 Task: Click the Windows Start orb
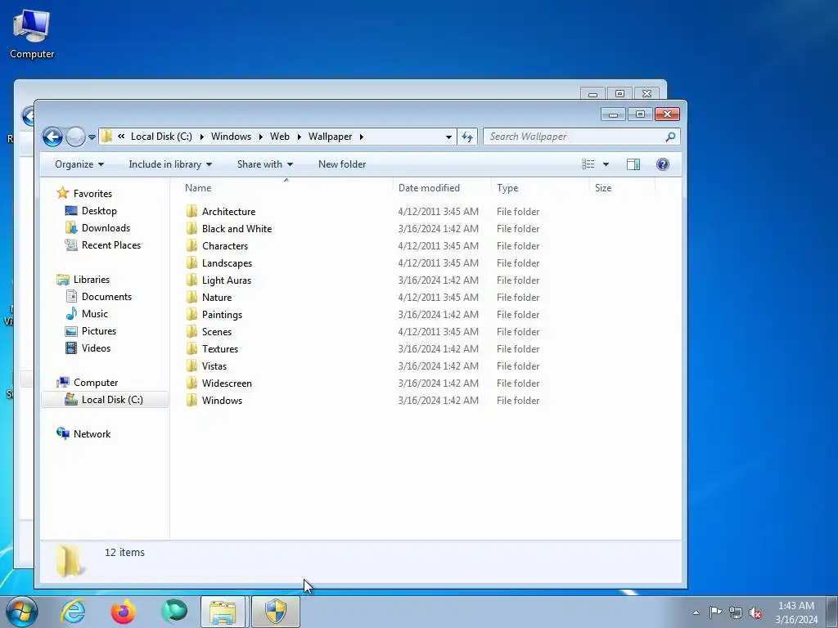[22, 612]
